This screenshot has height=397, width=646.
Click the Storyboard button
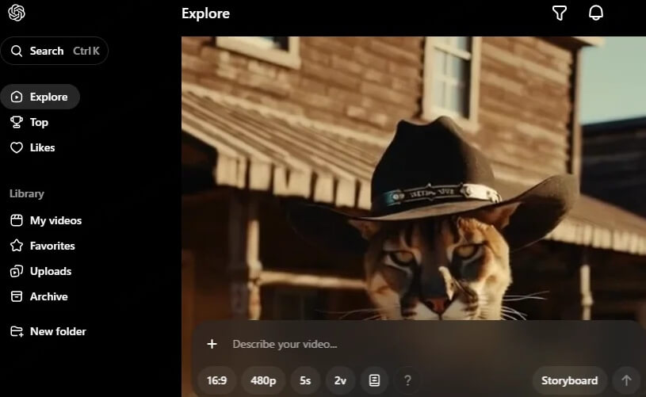(569, 380)
